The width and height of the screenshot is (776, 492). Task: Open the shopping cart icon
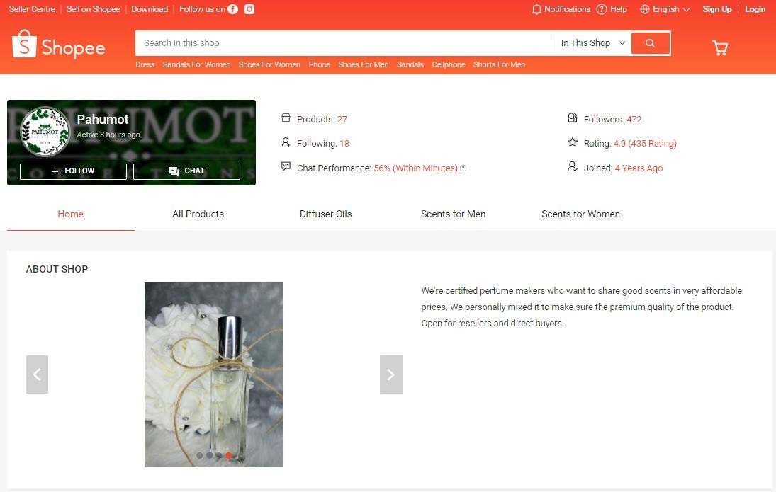pyautogui.click(x=719, y=47)
